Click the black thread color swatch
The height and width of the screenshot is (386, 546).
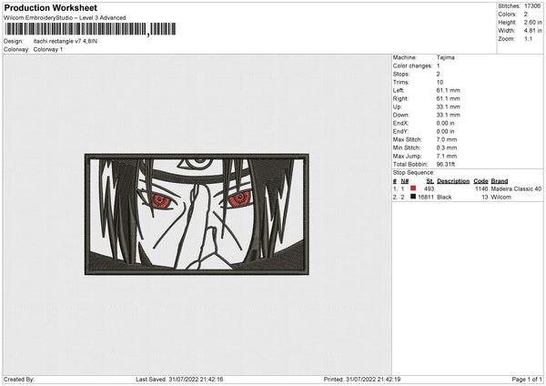click(413, 197)
